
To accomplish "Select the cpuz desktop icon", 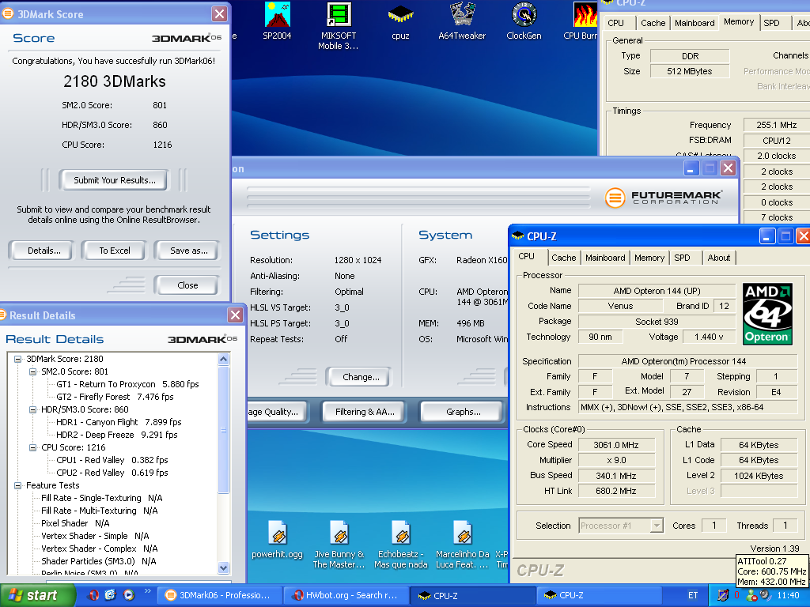I will (400, 21).
